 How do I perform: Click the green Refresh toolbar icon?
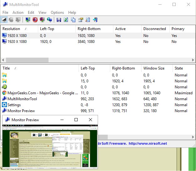(x=66, y=20)
